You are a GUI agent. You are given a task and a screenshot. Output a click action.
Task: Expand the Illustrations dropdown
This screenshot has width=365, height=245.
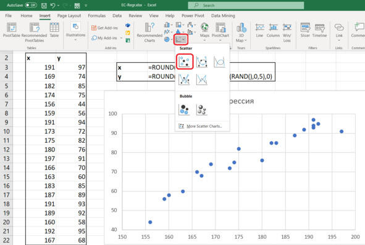pos(75,31)
